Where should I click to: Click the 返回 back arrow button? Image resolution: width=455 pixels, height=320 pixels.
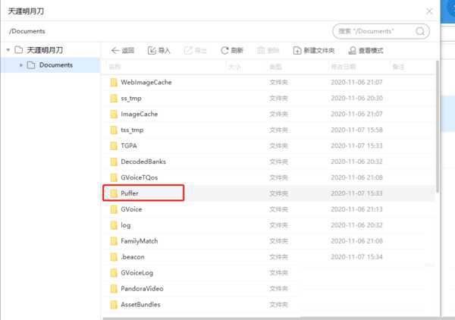pyautogui.click(x=122, y=50)
